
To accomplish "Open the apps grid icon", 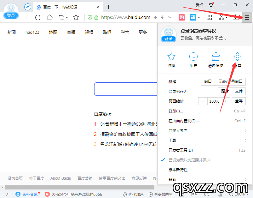I will tap(209, 17).
